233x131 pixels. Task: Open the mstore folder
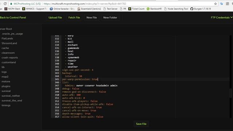point(6,82)
